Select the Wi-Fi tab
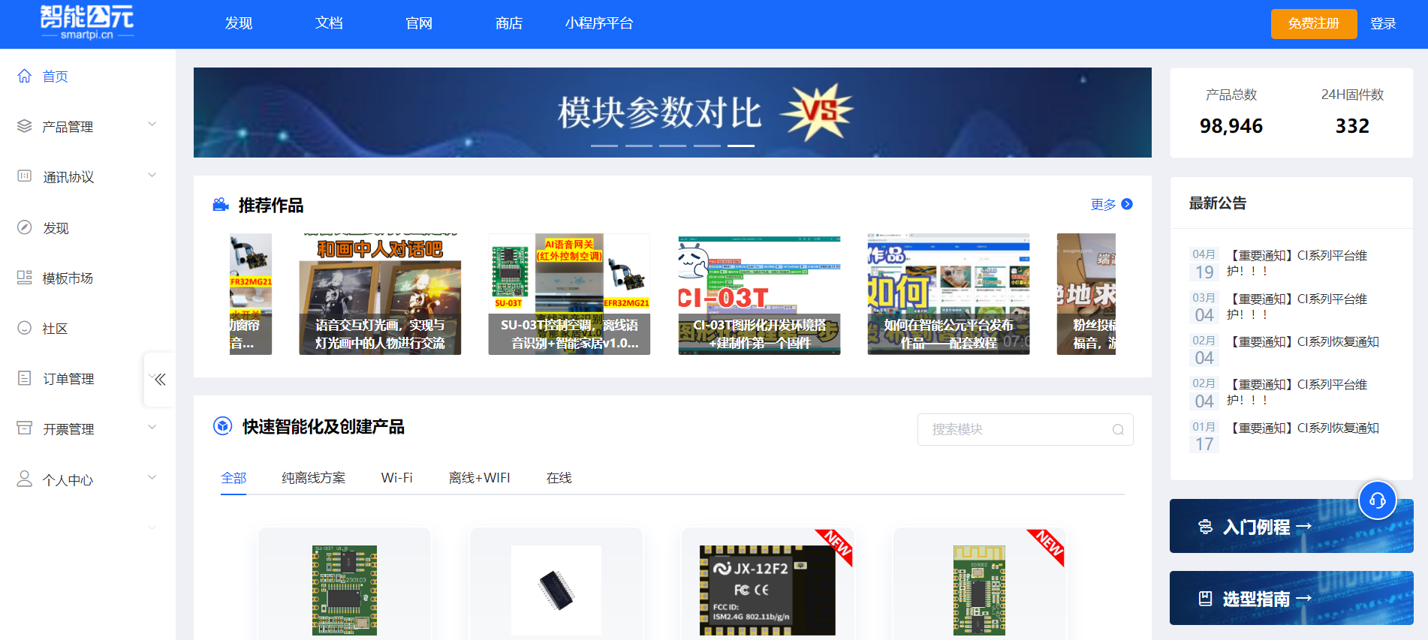The height and width of the screenshot is (640, 1428). coord(397,478)
